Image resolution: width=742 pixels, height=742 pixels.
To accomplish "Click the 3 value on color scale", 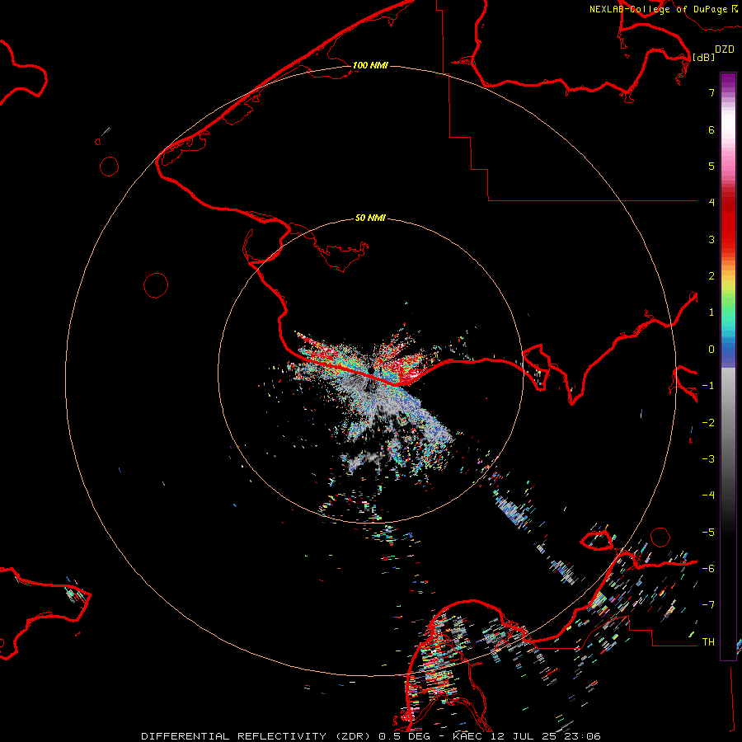I will pos(711,239).
